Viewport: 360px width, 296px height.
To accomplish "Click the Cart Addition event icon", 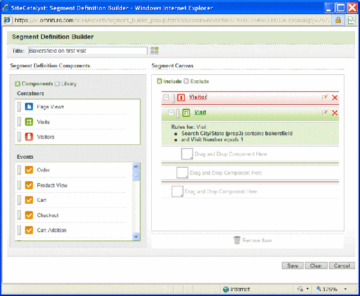I will (29, 230).
